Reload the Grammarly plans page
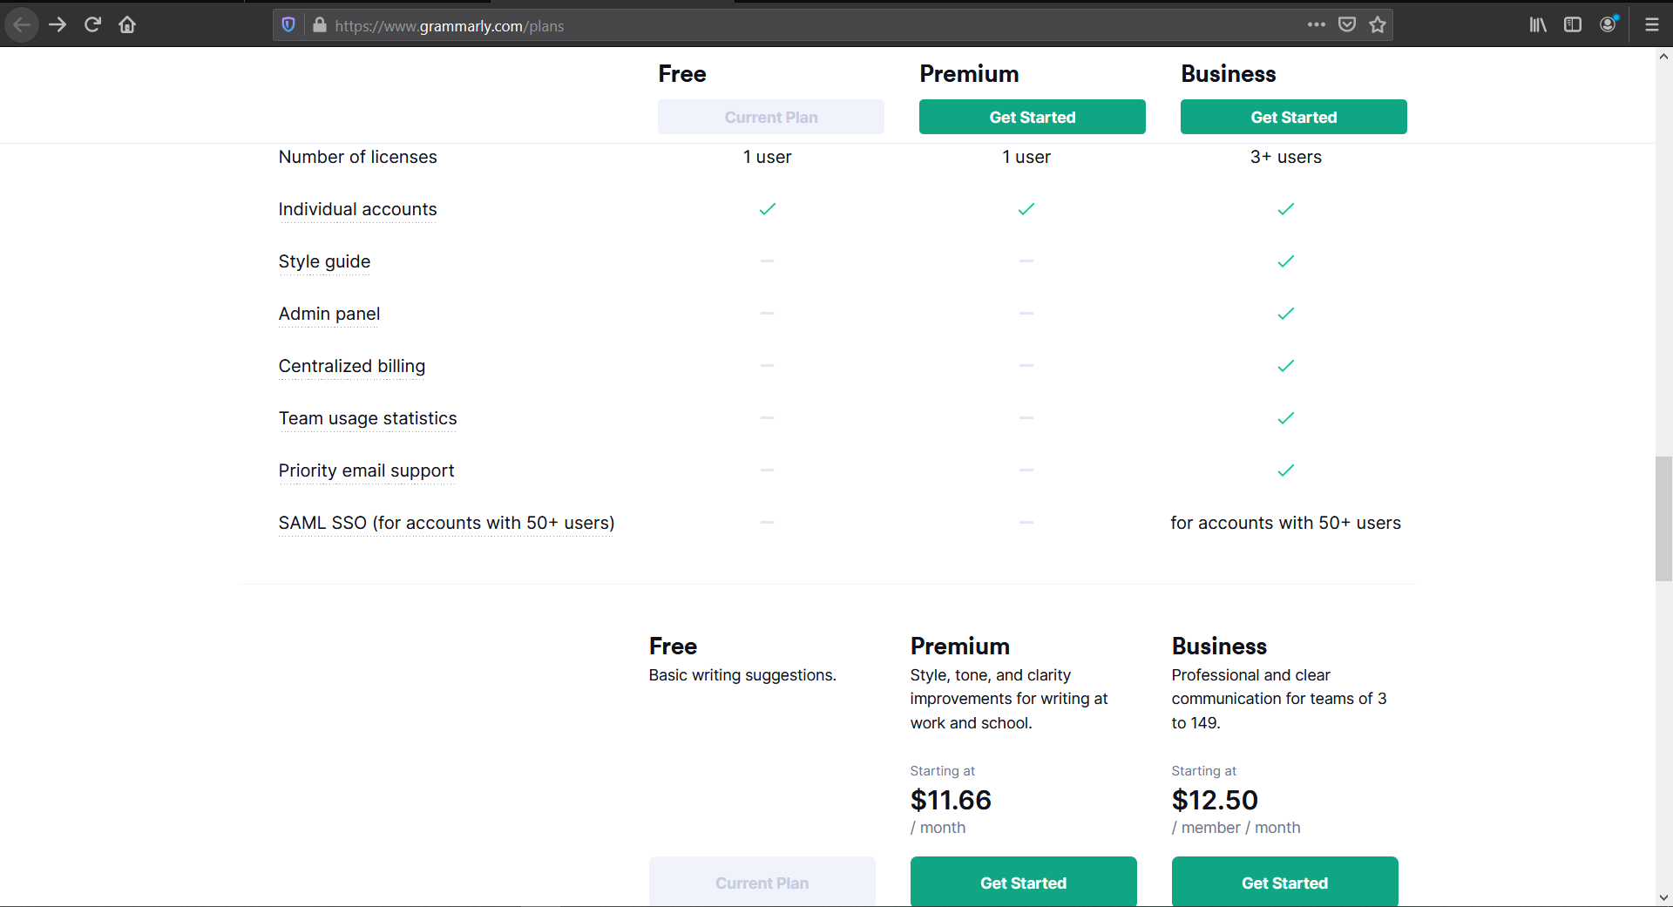Image resolution: width=1673 pixels, height=907 pixels. 92,25
